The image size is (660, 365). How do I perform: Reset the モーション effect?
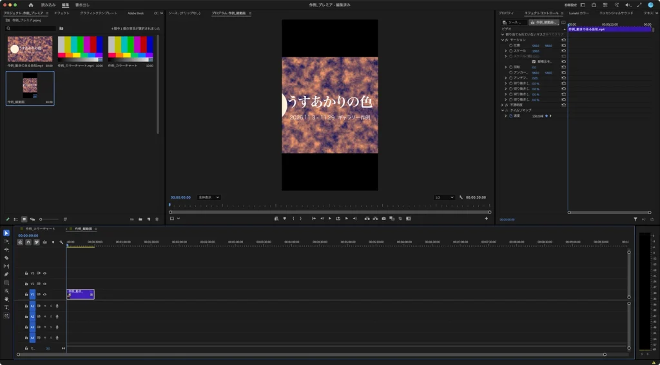point(563,40)
